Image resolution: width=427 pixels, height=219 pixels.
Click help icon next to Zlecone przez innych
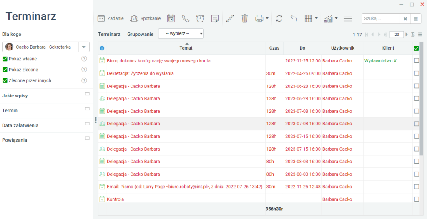point(84,80)
